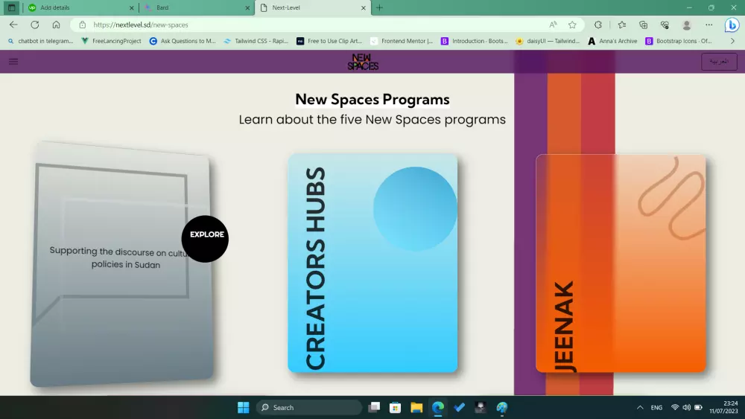Open the tab actions menu

(x=11, y=7)
